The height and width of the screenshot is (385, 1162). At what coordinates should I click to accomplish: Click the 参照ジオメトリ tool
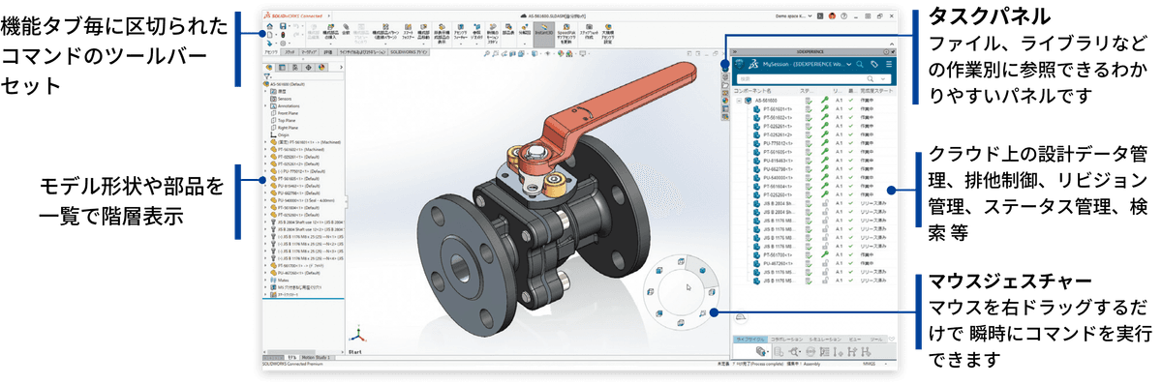(477, 33)
